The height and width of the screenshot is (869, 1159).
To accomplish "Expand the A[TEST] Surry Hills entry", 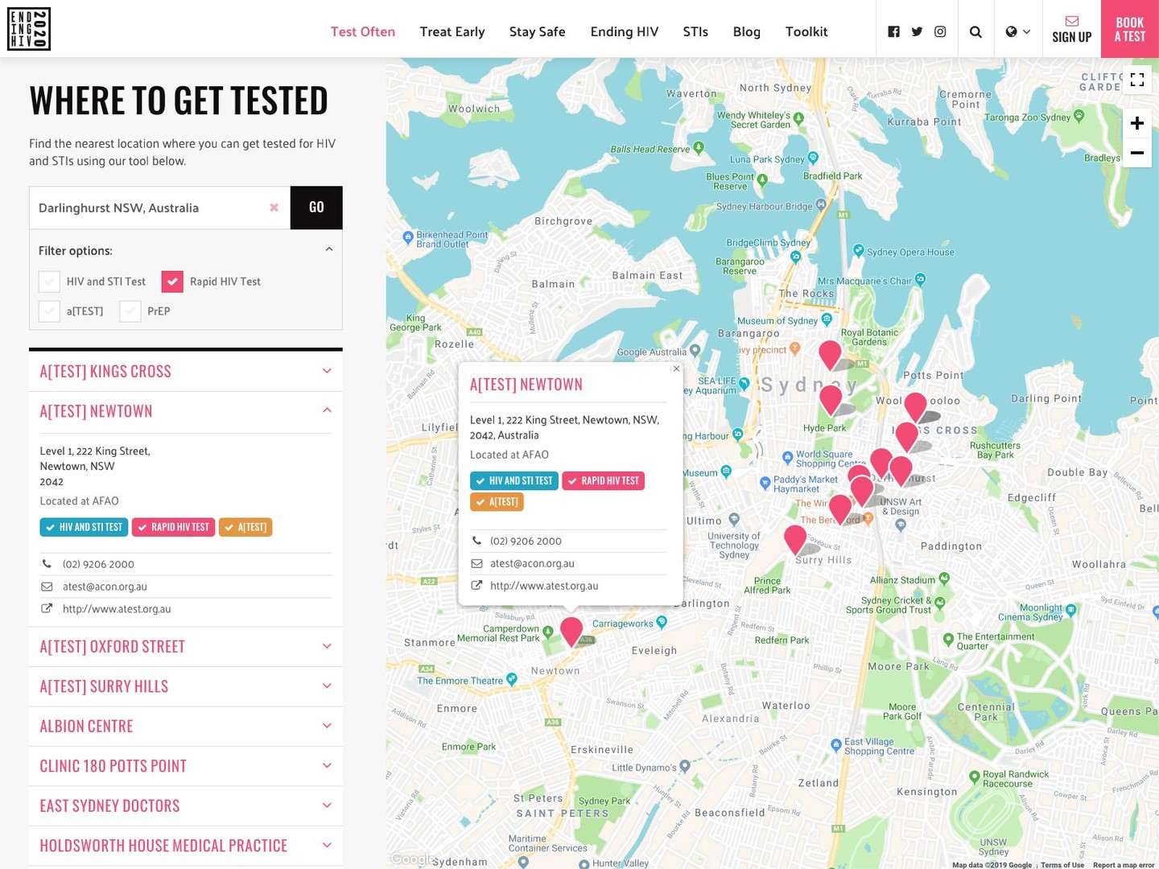I will tap(186, 686).
